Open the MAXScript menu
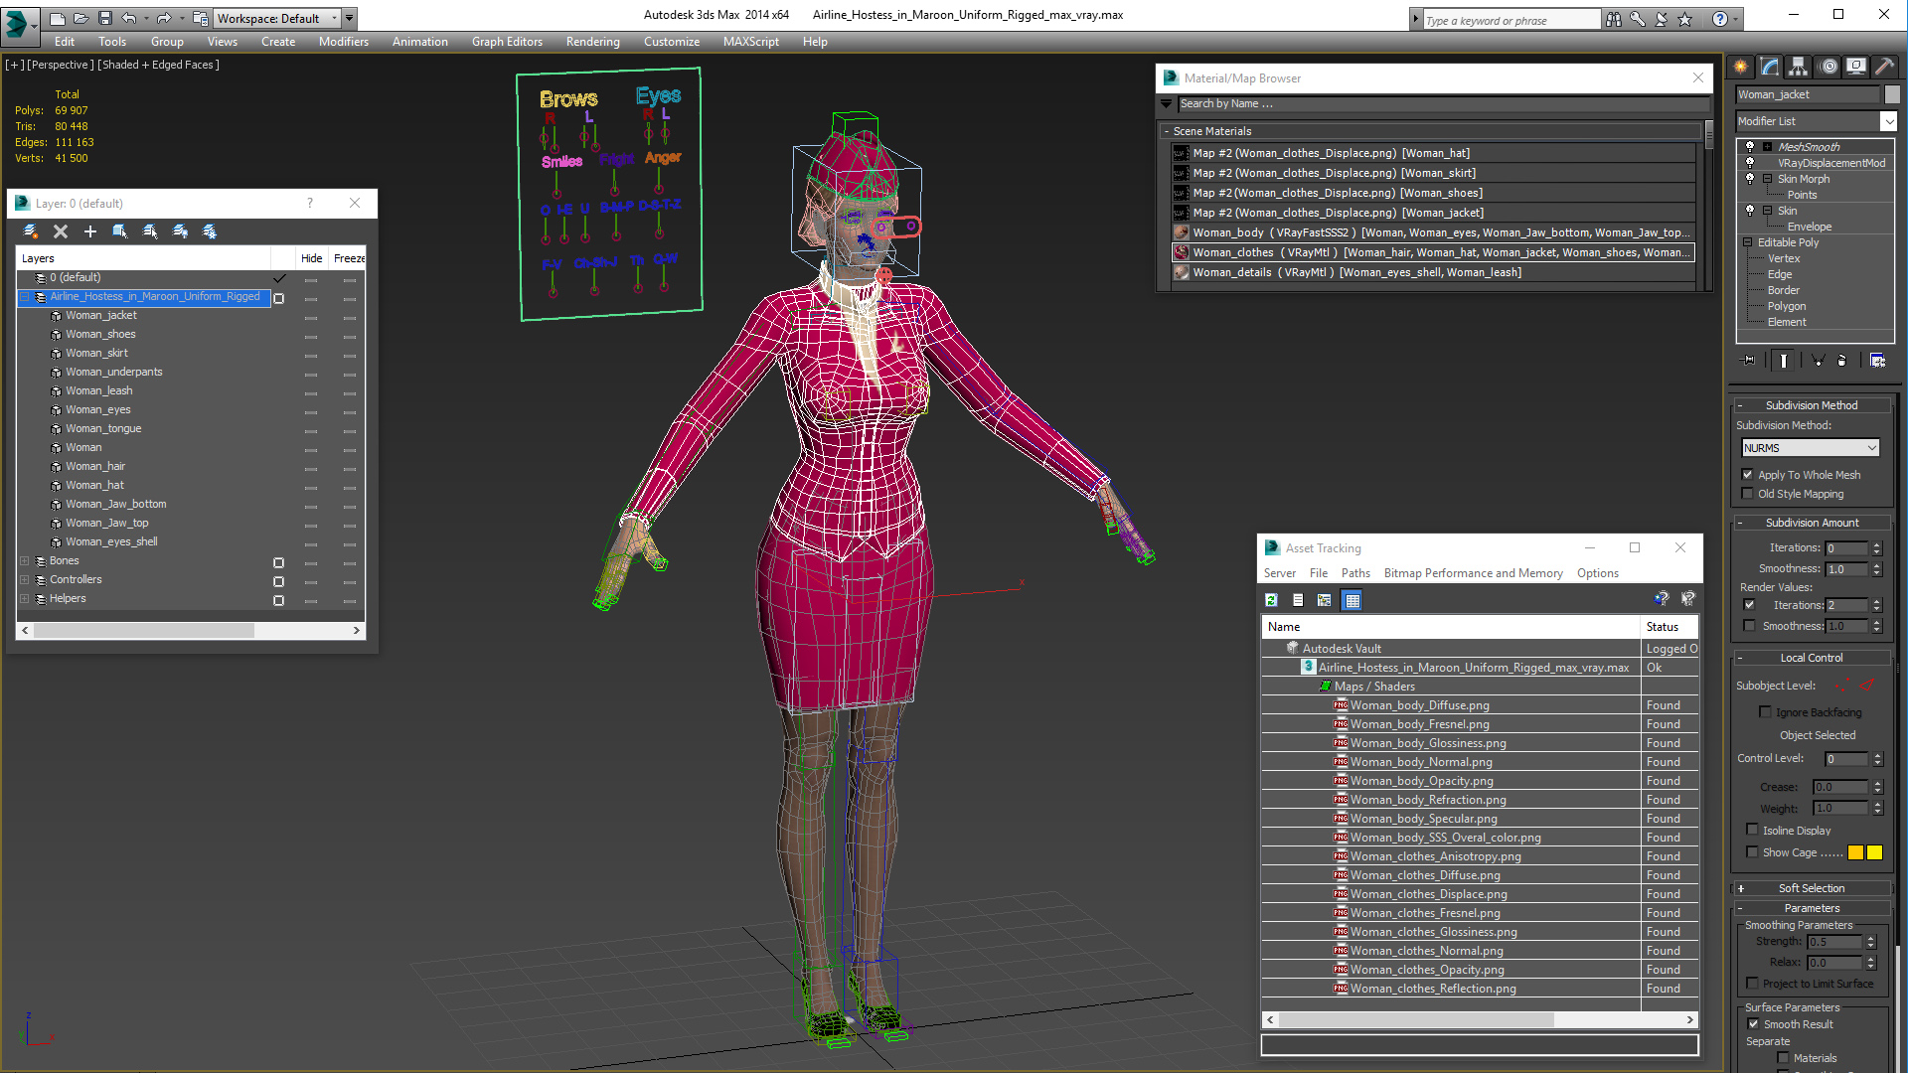Viewport: 1908px width, 1073px height. pyautogui.click(x=750, y=42)
